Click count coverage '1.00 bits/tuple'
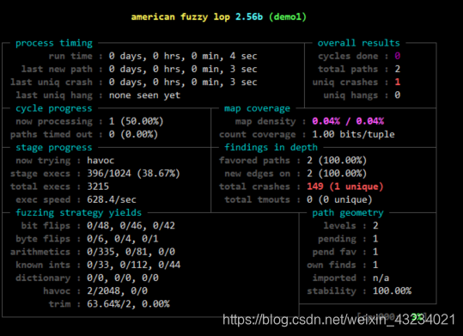The height and width of the screenshot is (336, 463). 353,134
